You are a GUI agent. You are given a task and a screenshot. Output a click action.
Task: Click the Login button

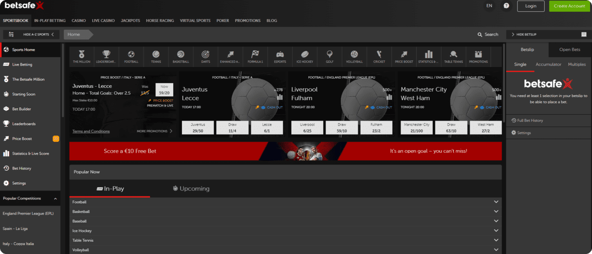click(531, 6)
